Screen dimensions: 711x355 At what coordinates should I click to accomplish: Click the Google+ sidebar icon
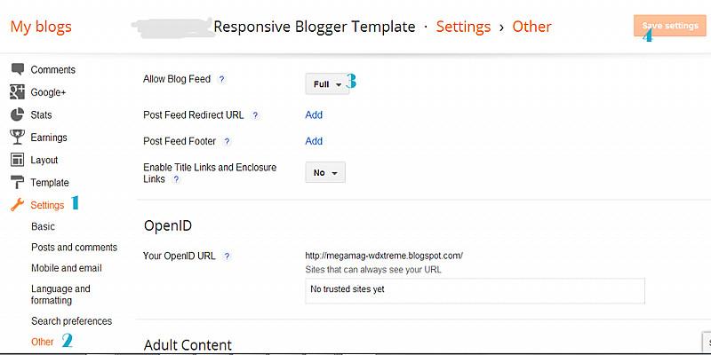click(x=16, y=91)
